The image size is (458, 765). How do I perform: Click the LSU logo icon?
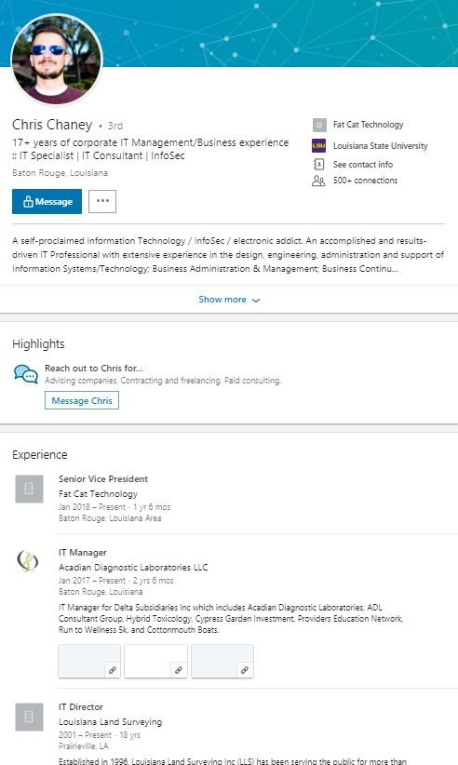(x=319, y=145)
